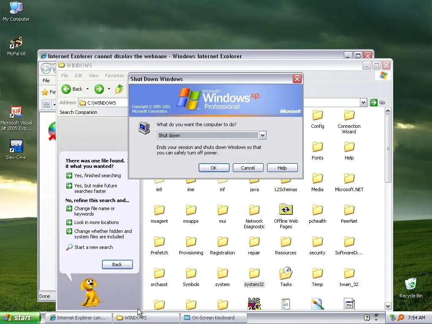
Task: Switch to Internet Explorer taskbar button
Action: tap(78, 318)
